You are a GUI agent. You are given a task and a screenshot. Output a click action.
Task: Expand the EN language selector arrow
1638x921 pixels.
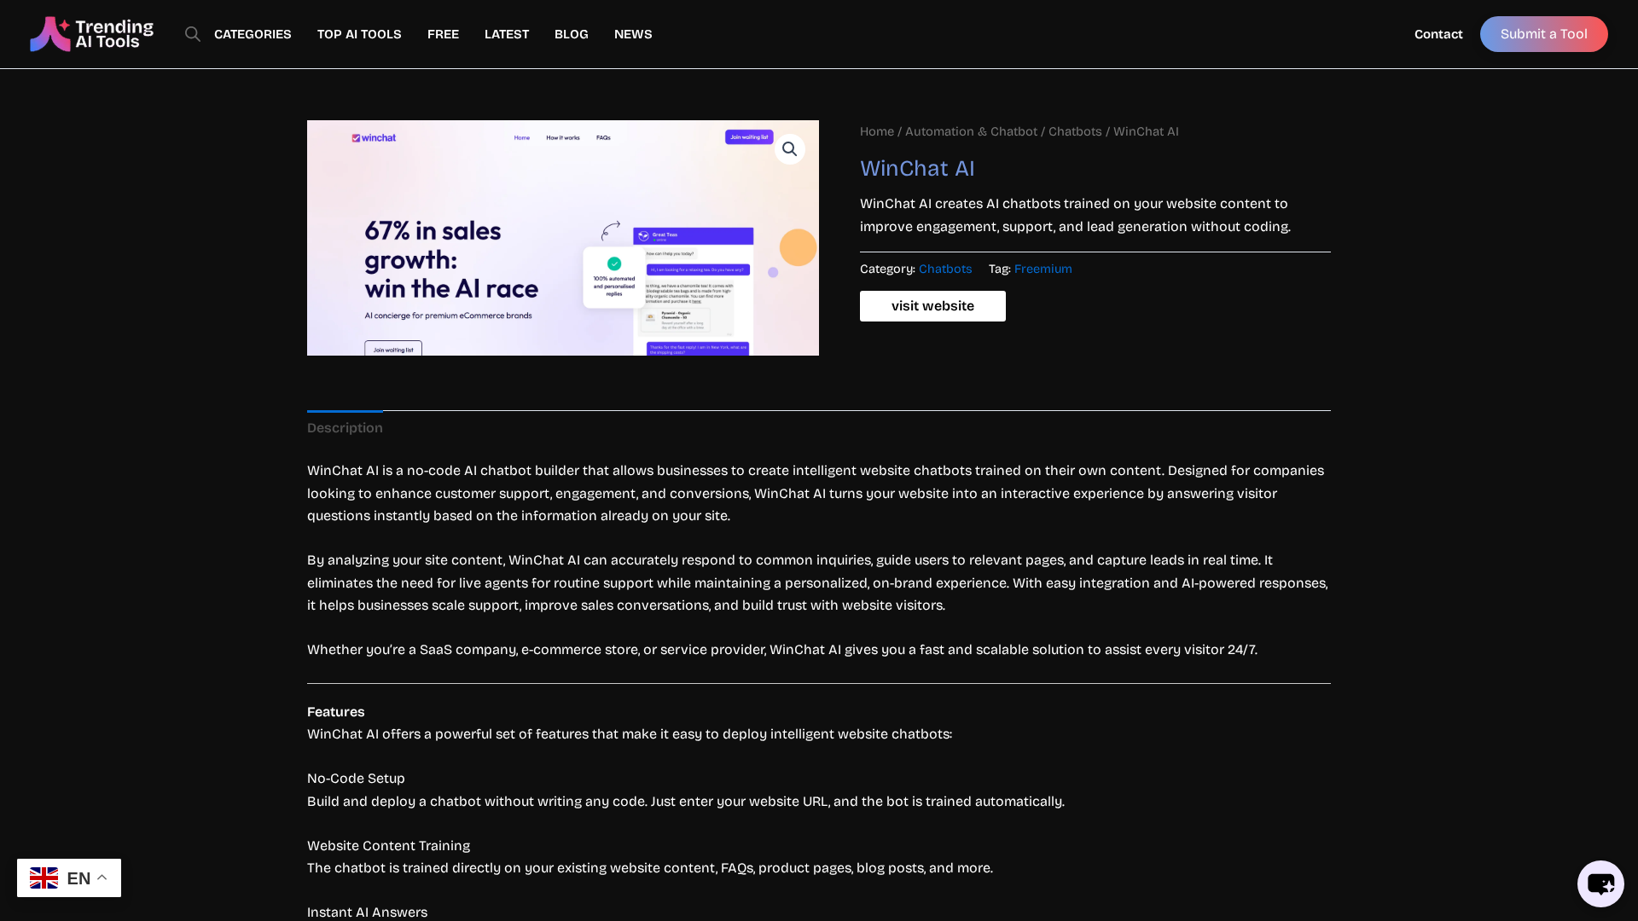pos(102,878)
